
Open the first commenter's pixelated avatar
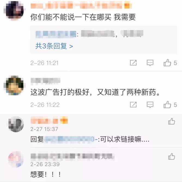[15, 10]
